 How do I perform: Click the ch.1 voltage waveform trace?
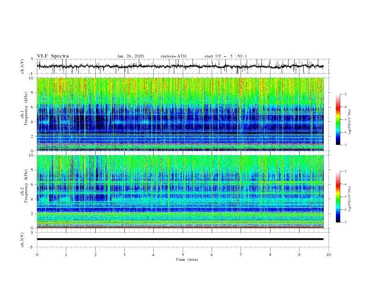tap(180, 66)
